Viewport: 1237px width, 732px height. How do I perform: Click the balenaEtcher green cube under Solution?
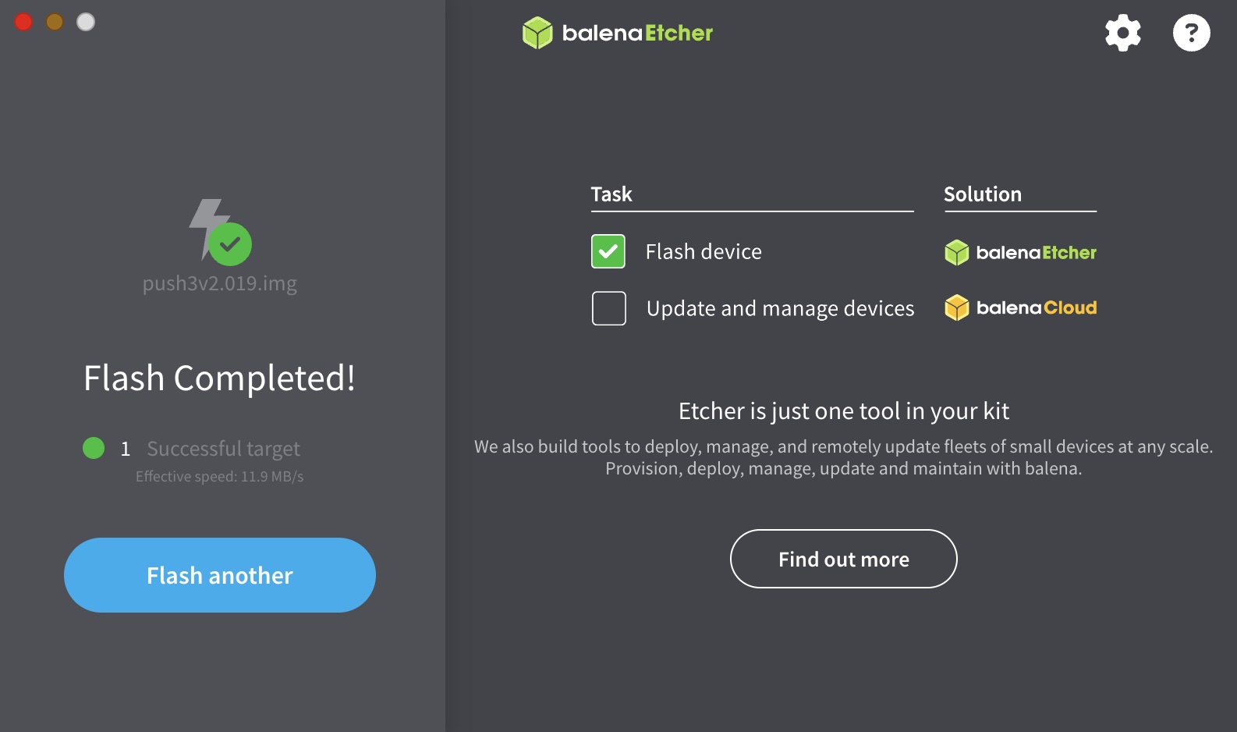pos(956,253)
